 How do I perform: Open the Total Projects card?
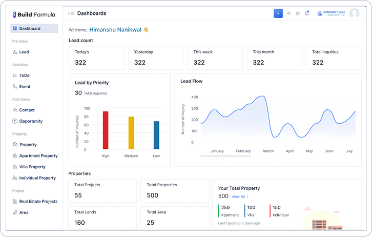(x=102, y=190)
